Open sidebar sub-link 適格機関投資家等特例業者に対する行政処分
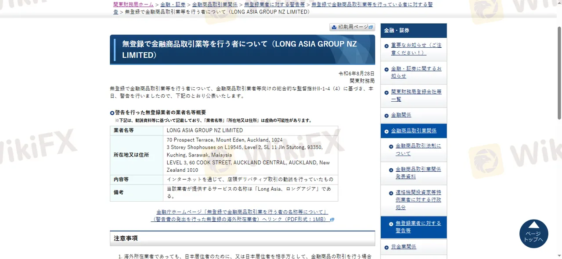Image resolution: width=562 pixels, height=259 pixels. [418, 200]
